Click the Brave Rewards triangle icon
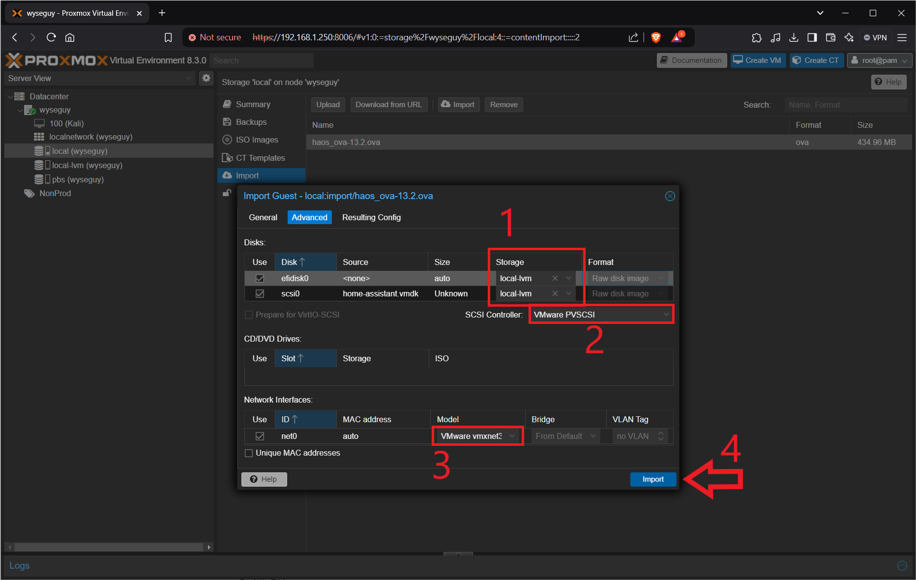Image resolution: width=916 pixels, height=580 pixels. click(x=678, y=37)
